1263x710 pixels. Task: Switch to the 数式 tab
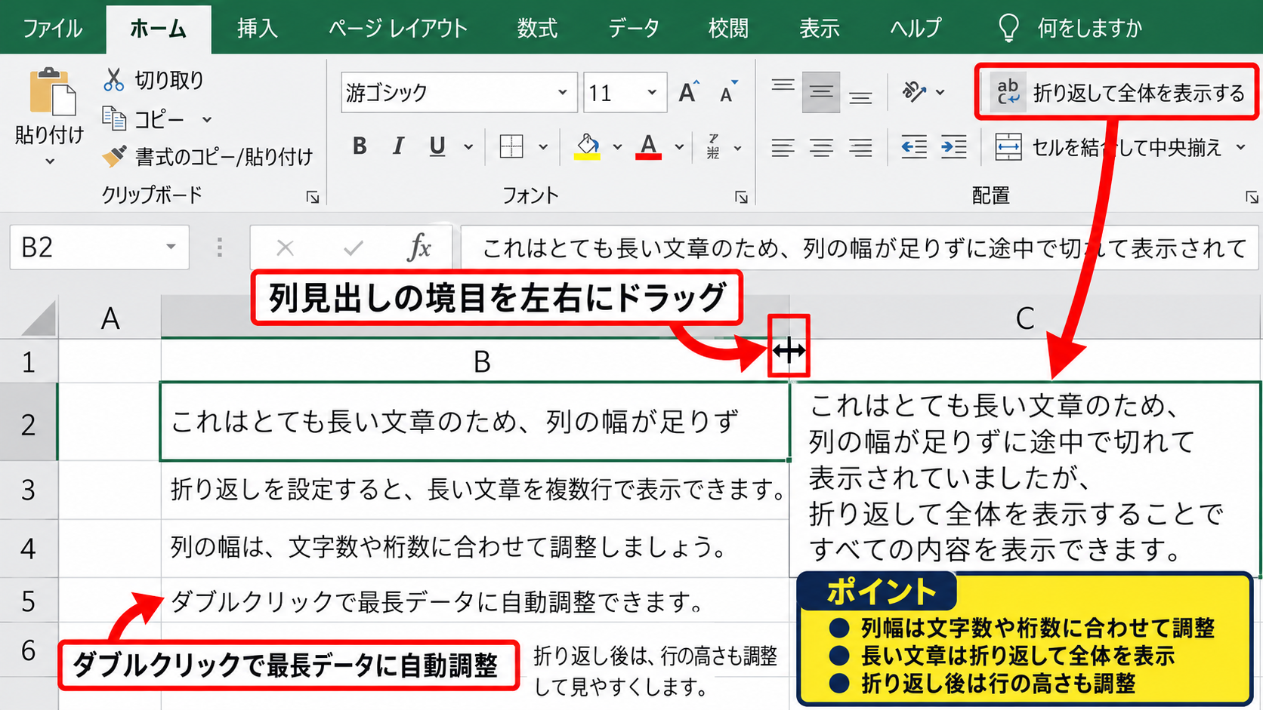[x=537, y=28]
